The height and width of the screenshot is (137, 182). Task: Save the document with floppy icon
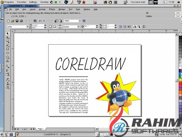(x=17, y=21)
